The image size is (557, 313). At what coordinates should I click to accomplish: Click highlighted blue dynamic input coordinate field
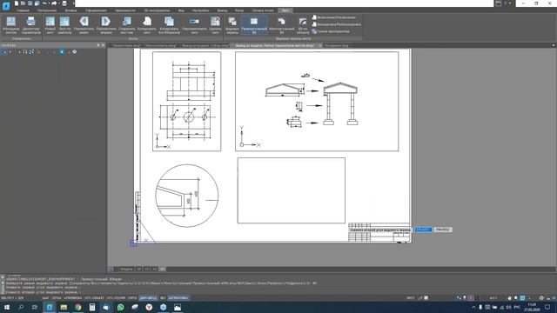click(423, 230)
